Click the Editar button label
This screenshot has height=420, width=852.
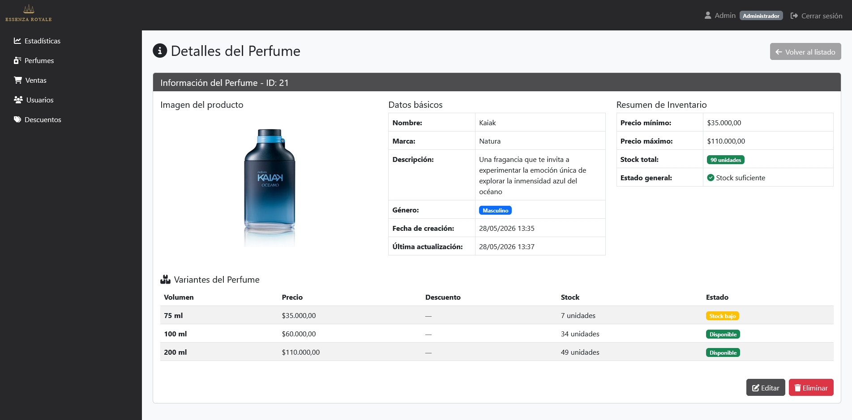(x=770, y=388)
